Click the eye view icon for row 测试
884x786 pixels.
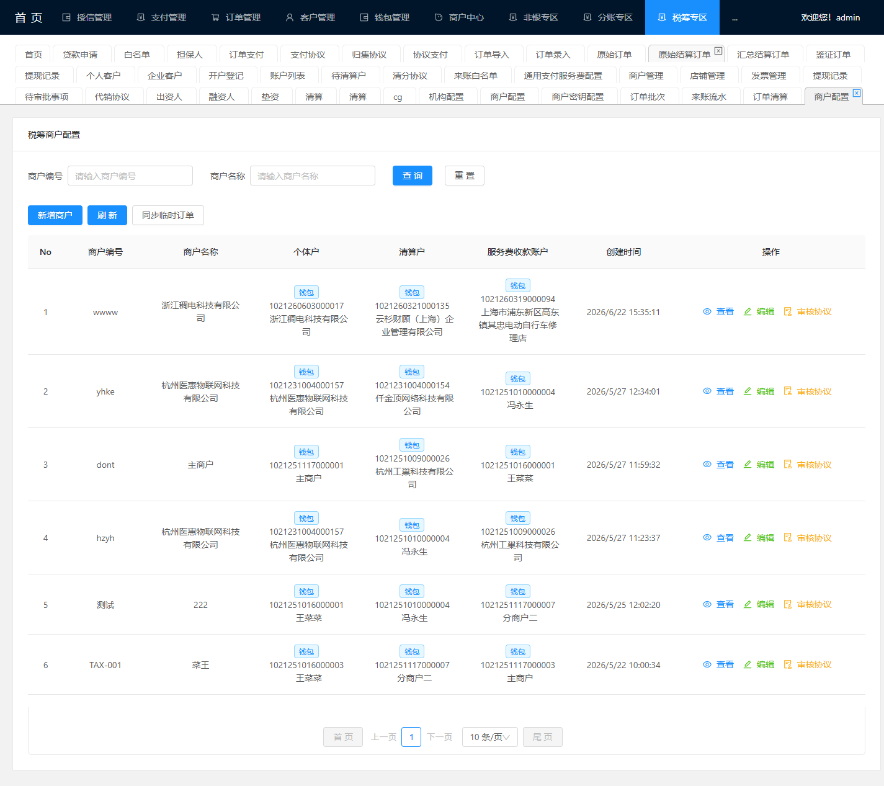pyautogui.click(x=707, y=604)
